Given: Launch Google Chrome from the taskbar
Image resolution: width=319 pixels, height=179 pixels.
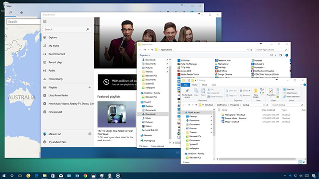Looking at the screenshot, I should (x=85, y=176).
